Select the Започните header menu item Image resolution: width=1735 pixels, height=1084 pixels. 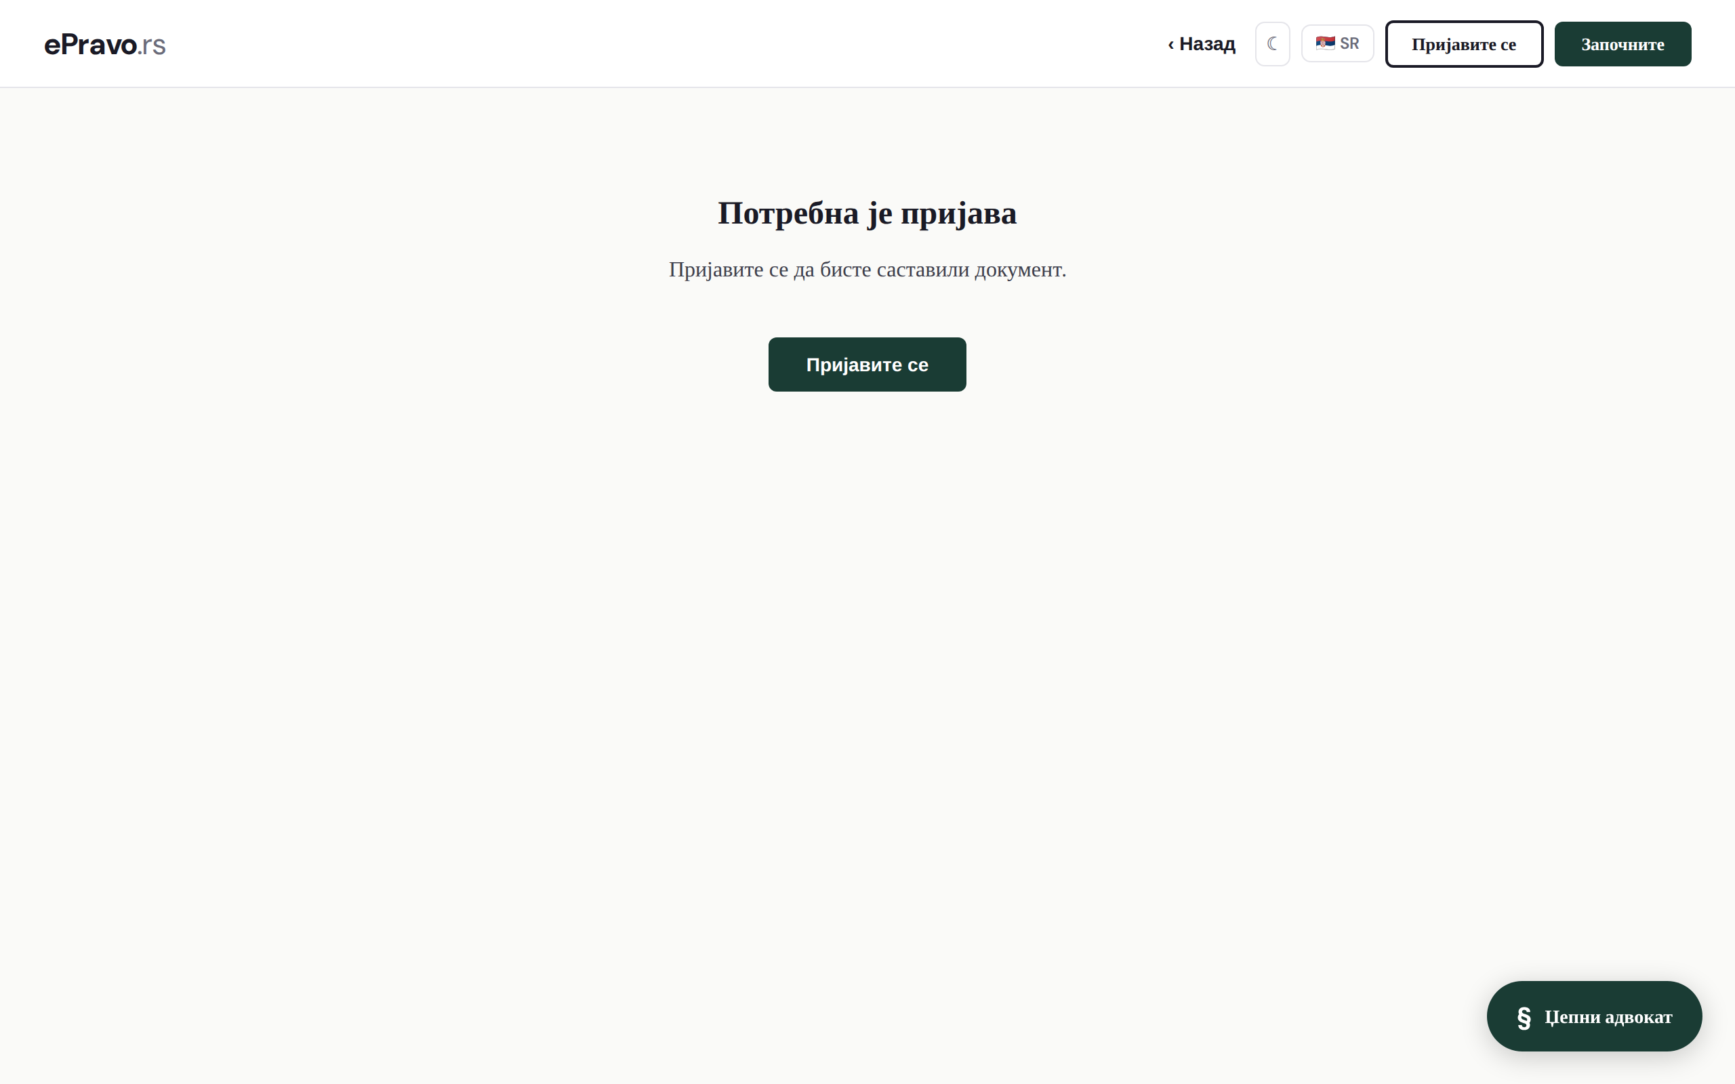point(1622,44)
